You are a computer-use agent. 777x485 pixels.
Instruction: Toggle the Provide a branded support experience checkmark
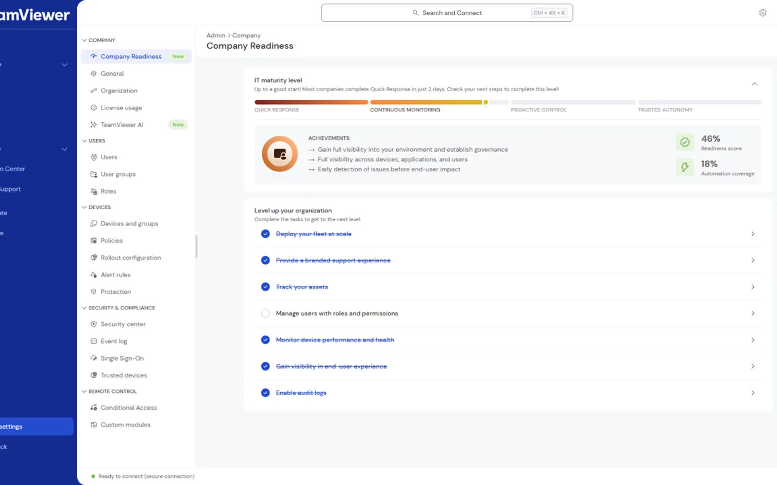[x=265, y=260]
